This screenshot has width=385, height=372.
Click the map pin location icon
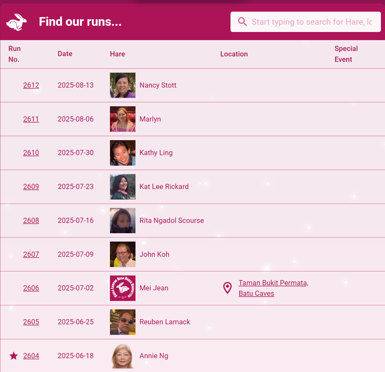tap(227, 288)
